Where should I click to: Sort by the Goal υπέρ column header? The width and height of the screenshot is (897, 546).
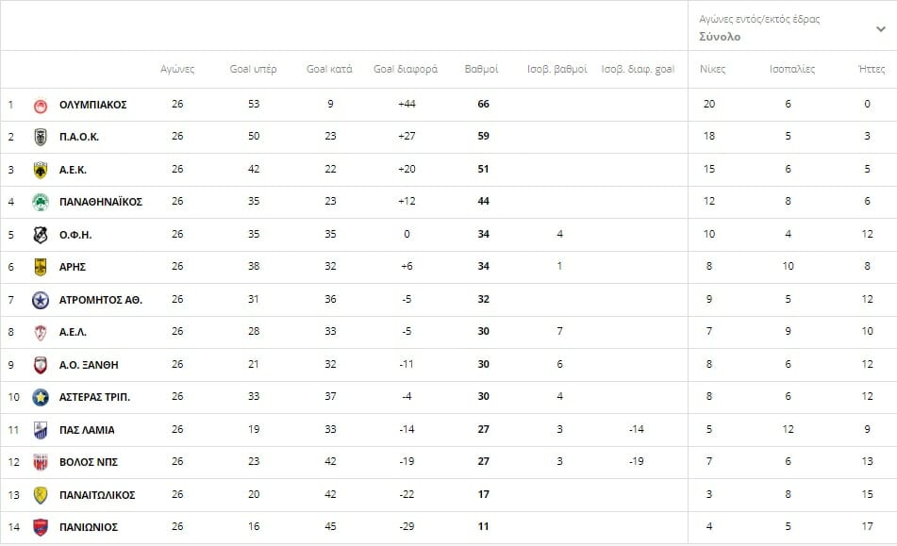tap(253, 70)
